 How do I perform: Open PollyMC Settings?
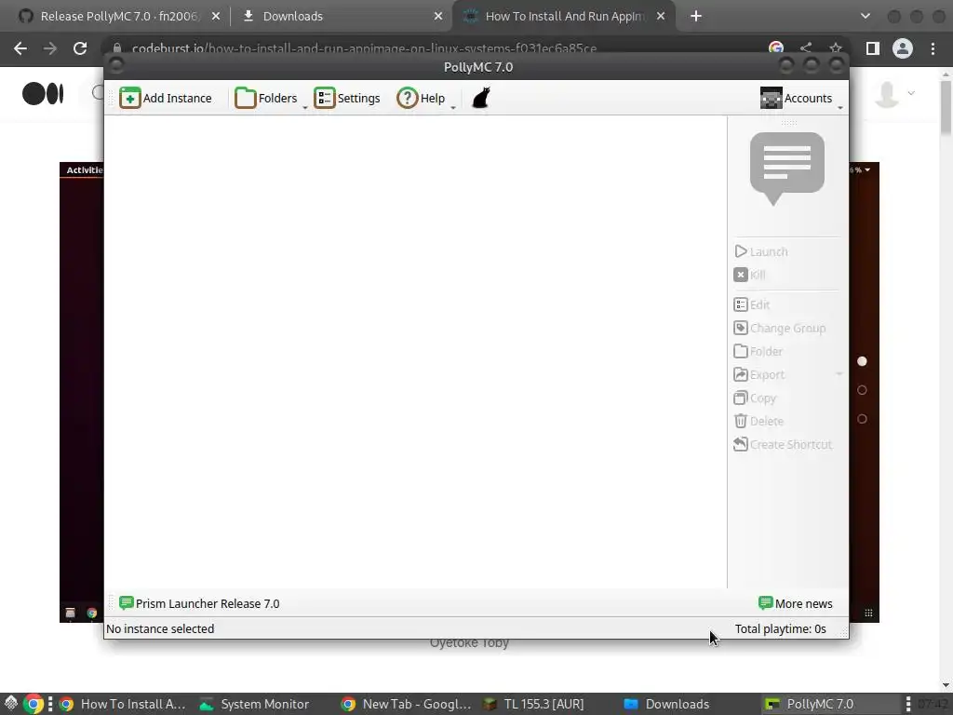[x=347, y=98]
